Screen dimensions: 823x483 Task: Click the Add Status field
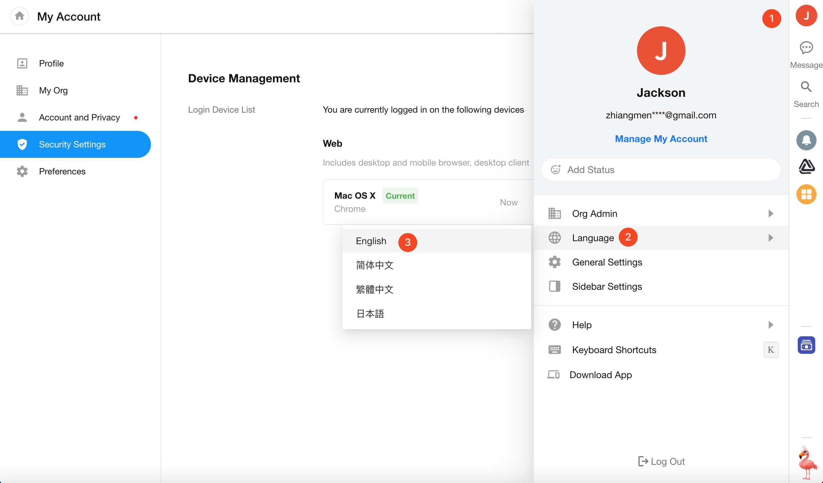coord(661,170)
